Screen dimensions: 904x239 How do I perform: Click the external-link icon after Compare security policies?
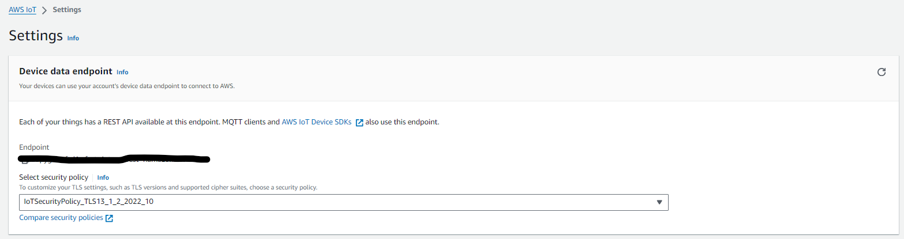(109, 218)
